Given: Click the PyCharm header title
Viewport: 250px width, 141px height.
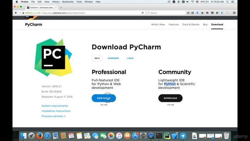Looking at the screenshot, I should [34, 24].
